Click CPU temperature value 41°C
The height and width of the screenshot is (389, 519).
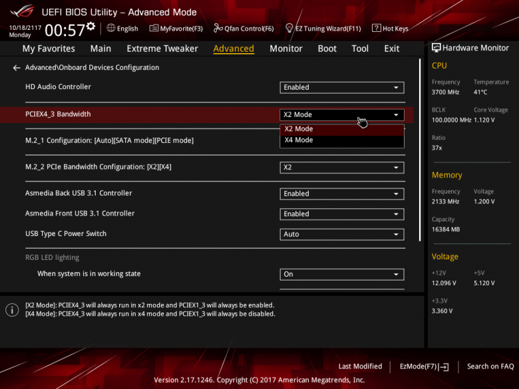point(480,92)
